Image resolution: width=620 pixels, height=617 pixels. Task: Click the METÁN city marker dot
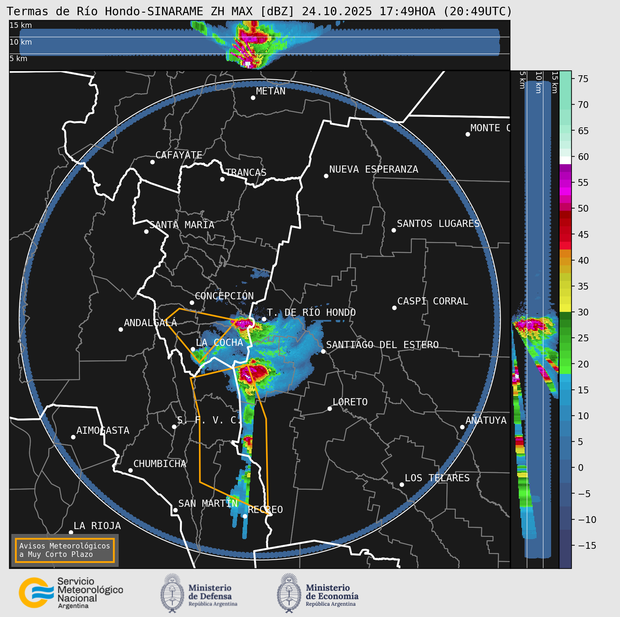253,98
